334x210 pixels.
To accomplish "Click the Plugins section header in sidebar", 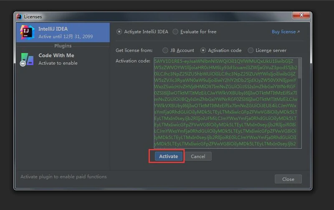I will click(x=63, y=46).
